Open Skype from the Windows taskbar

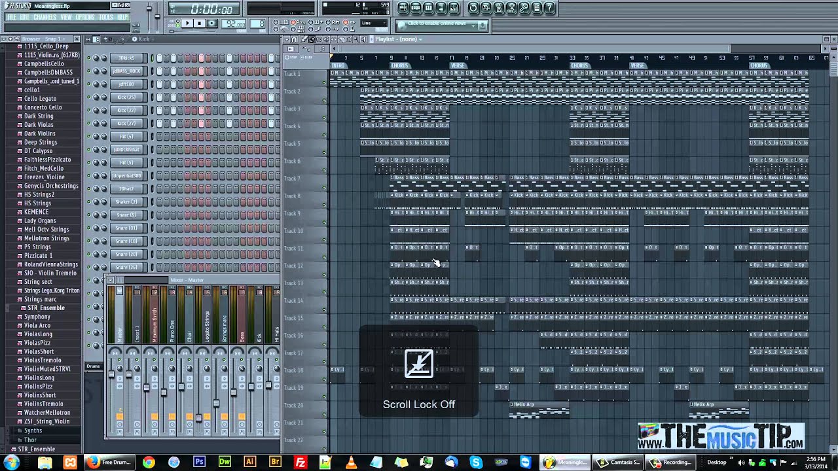coord(476,462)
